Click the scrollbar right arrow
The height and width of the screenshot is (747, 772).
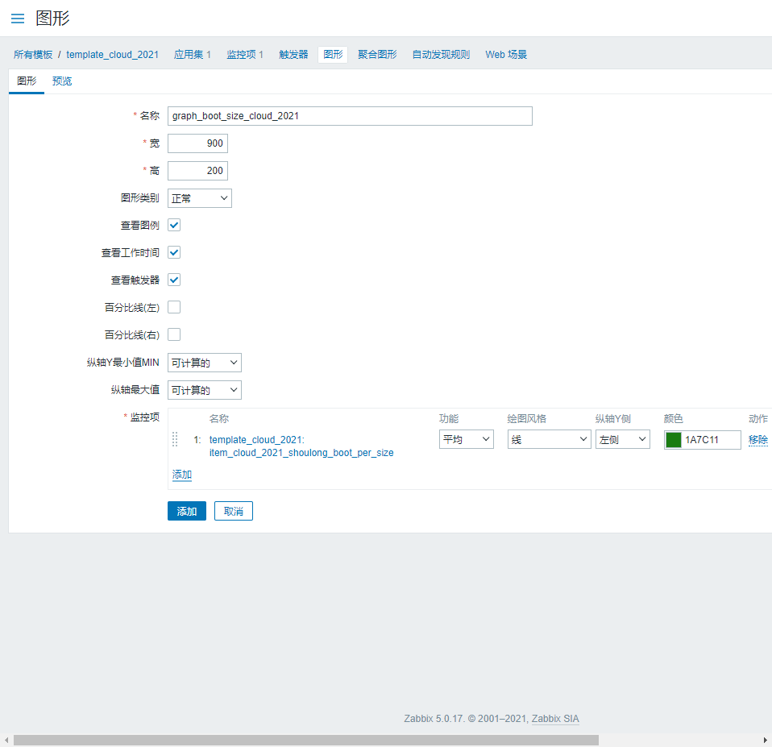(765, 740)
